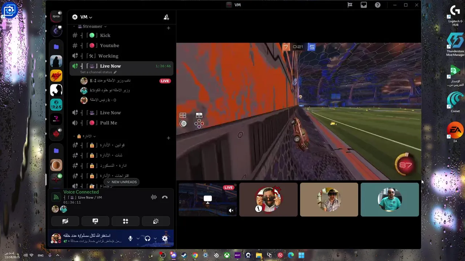
Task: Open the server invite people icon
Action: point(166,17)
